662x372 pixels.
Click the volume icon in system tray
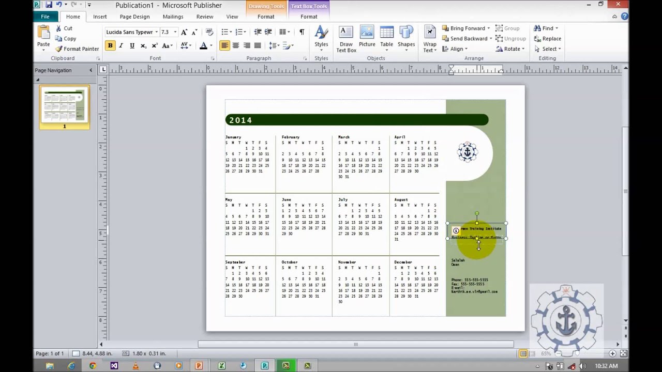[583, 366]
